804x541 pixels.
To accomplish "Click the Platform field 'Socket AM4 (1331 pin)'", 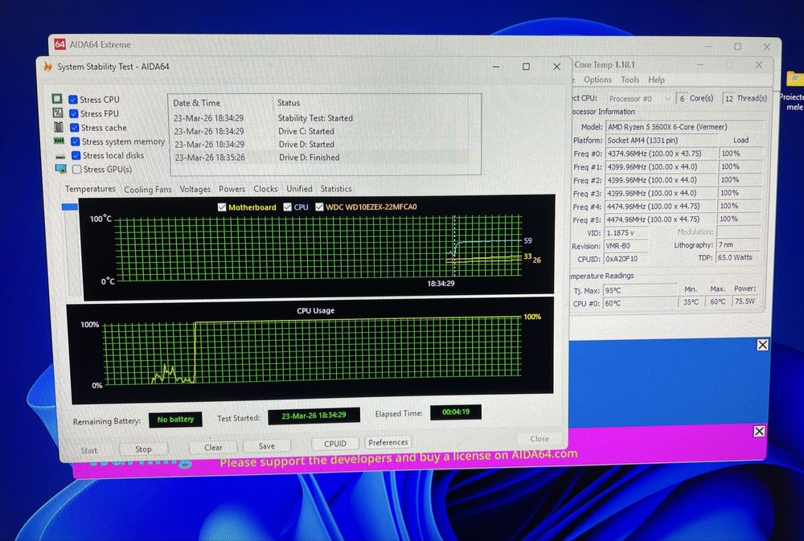I will 662,140.
